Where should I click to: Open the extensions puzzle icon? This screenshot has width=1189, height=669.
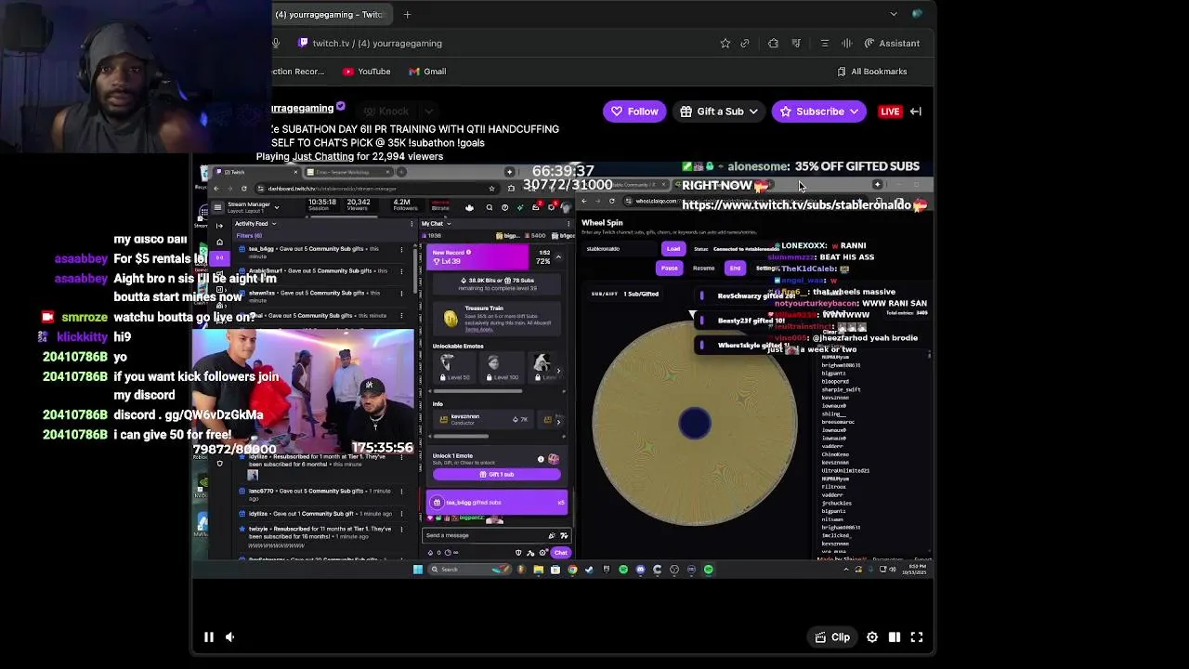773,43
